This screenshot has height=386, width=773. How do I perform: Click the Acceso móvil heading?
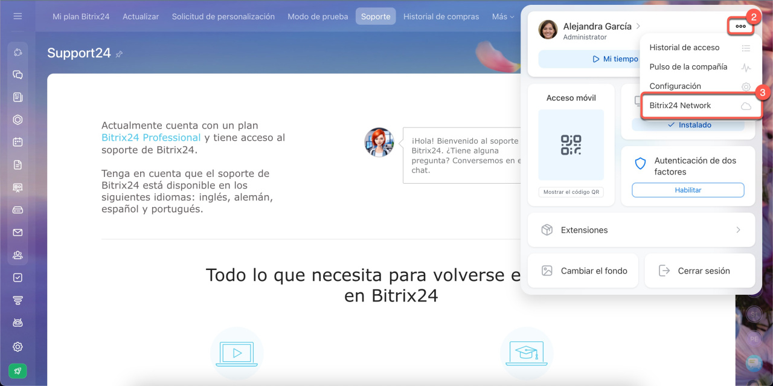(571, 98)
